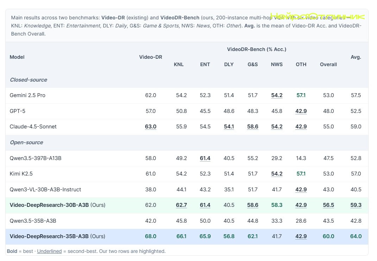377x261 pixels.
Task: Click Gemini 2.5 Pro's OTH score 57.1
Action: [x=301, y=95]
